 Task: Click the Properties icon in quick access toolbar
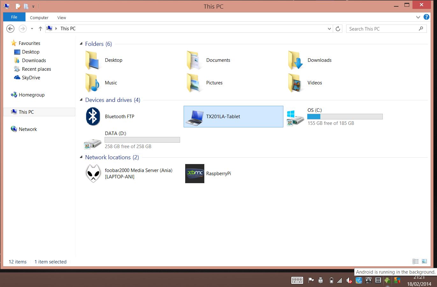pyautogui.click(x=18, y=6)
